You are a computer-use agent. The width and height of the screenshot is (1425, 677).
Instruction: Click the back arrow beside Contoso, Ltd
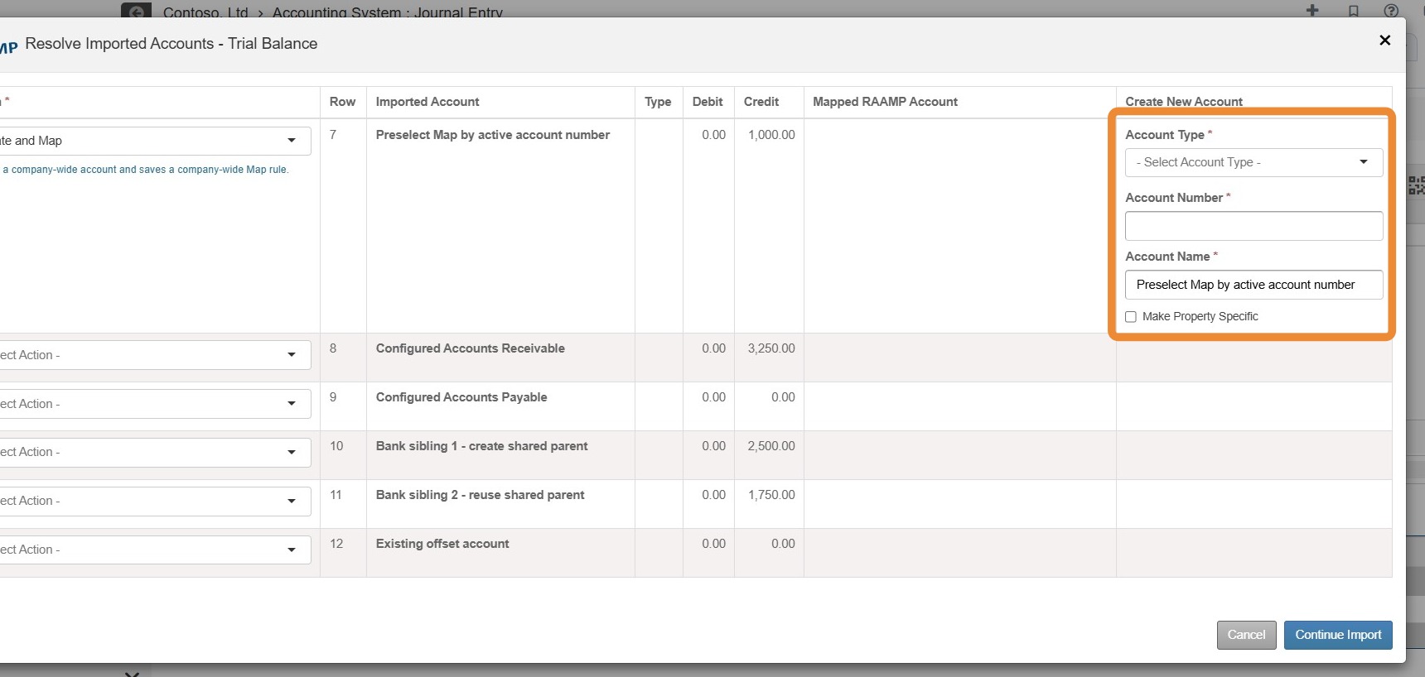(136, 11)
